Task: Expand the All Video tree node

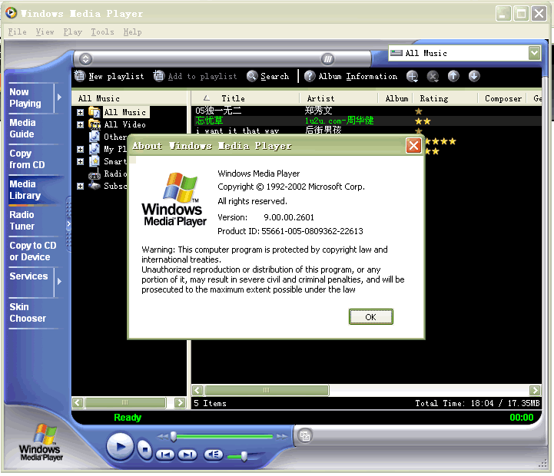Action: coord(80,124)
